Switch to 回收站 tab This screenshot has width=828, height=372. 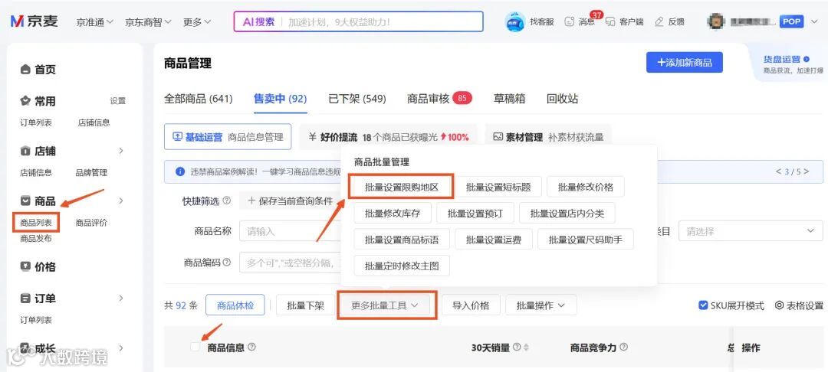[562, 99]
